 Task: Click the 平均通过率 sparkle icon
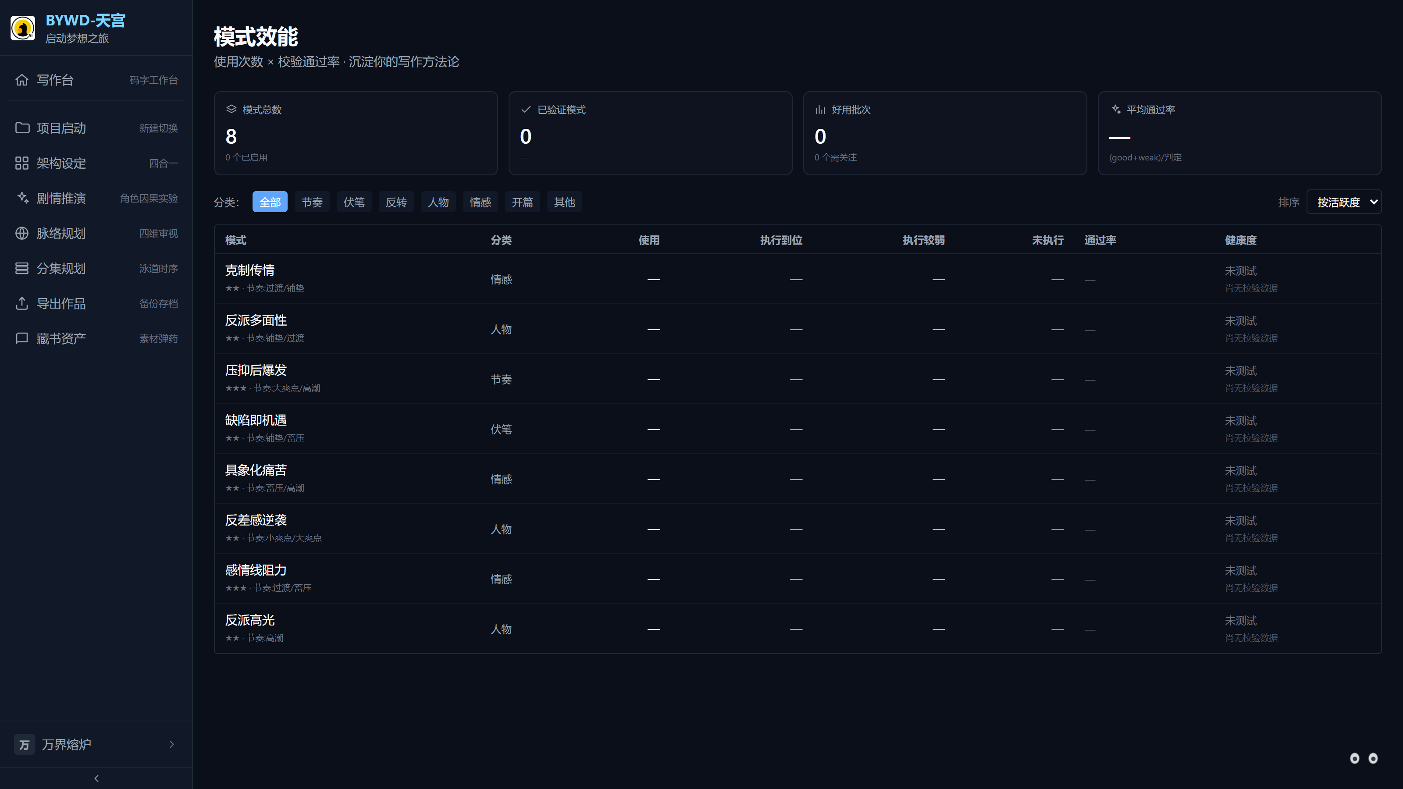pos(1116,110)
